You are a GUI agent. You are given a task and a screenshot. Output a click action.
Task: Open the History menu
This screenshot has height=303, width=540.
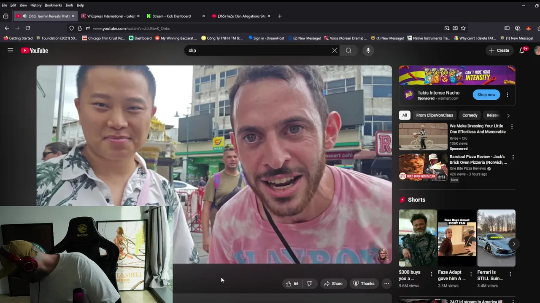pyautogui.click(x=36, y=5)
